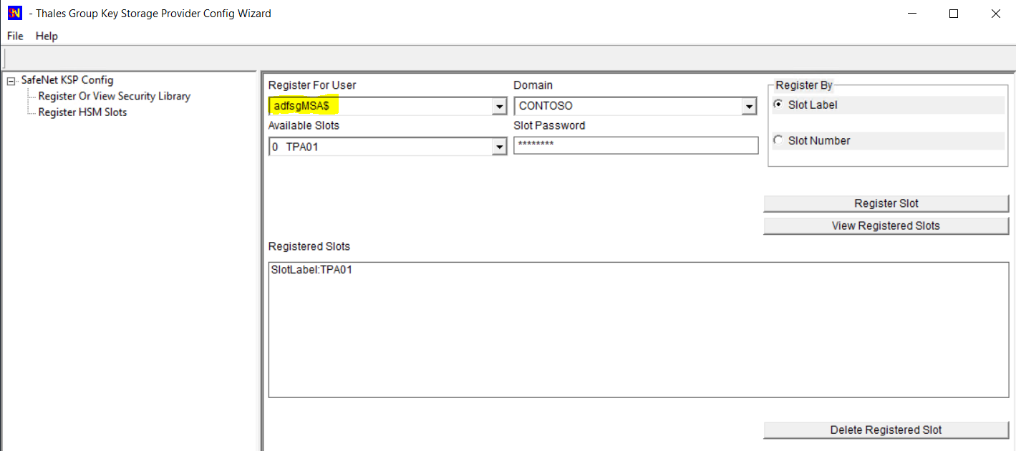Select the Slot Label radio button
The height and width of the screenshot is (451, 1016).
pos(779,105)
